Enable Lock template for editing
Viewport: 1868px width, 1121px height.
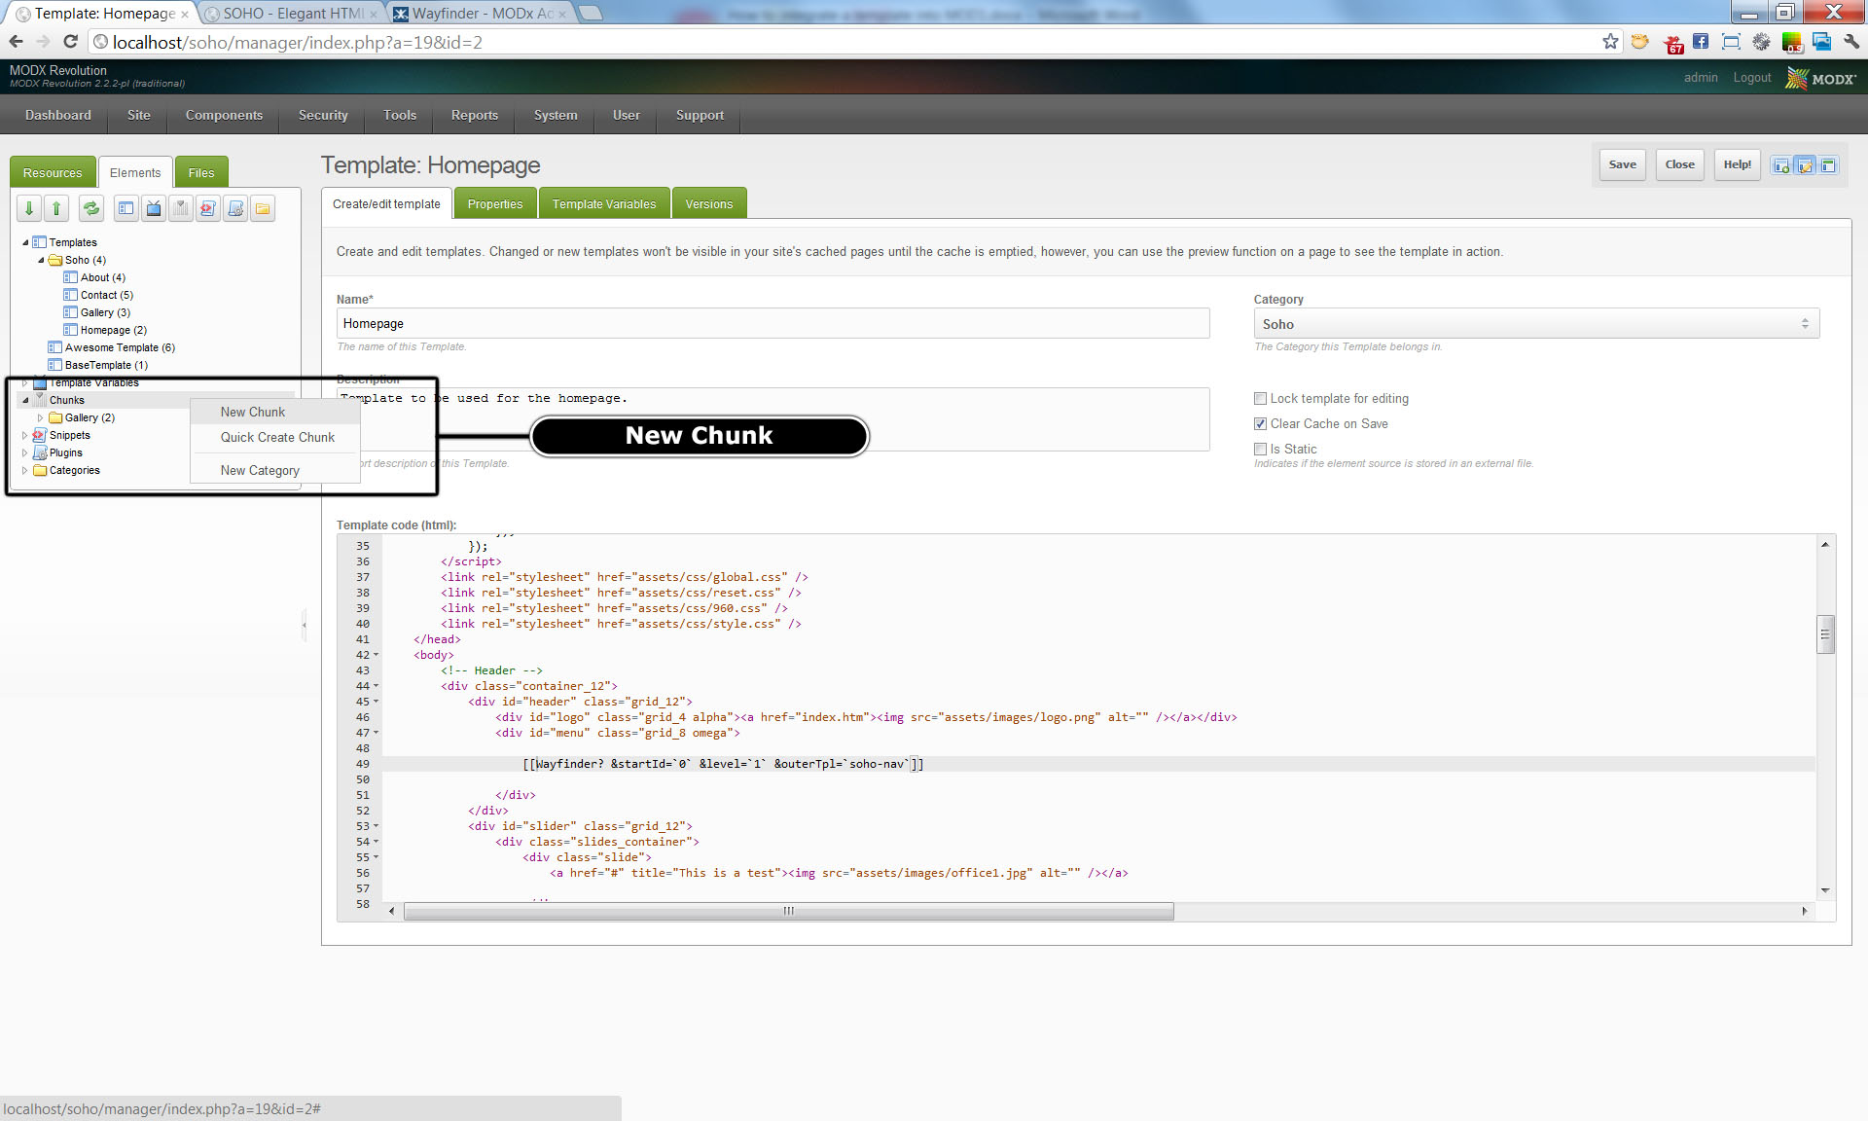[1260, 398]
